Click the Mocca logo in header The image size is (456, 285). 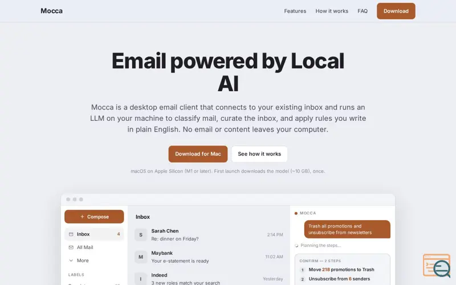[x=51, y=11]
